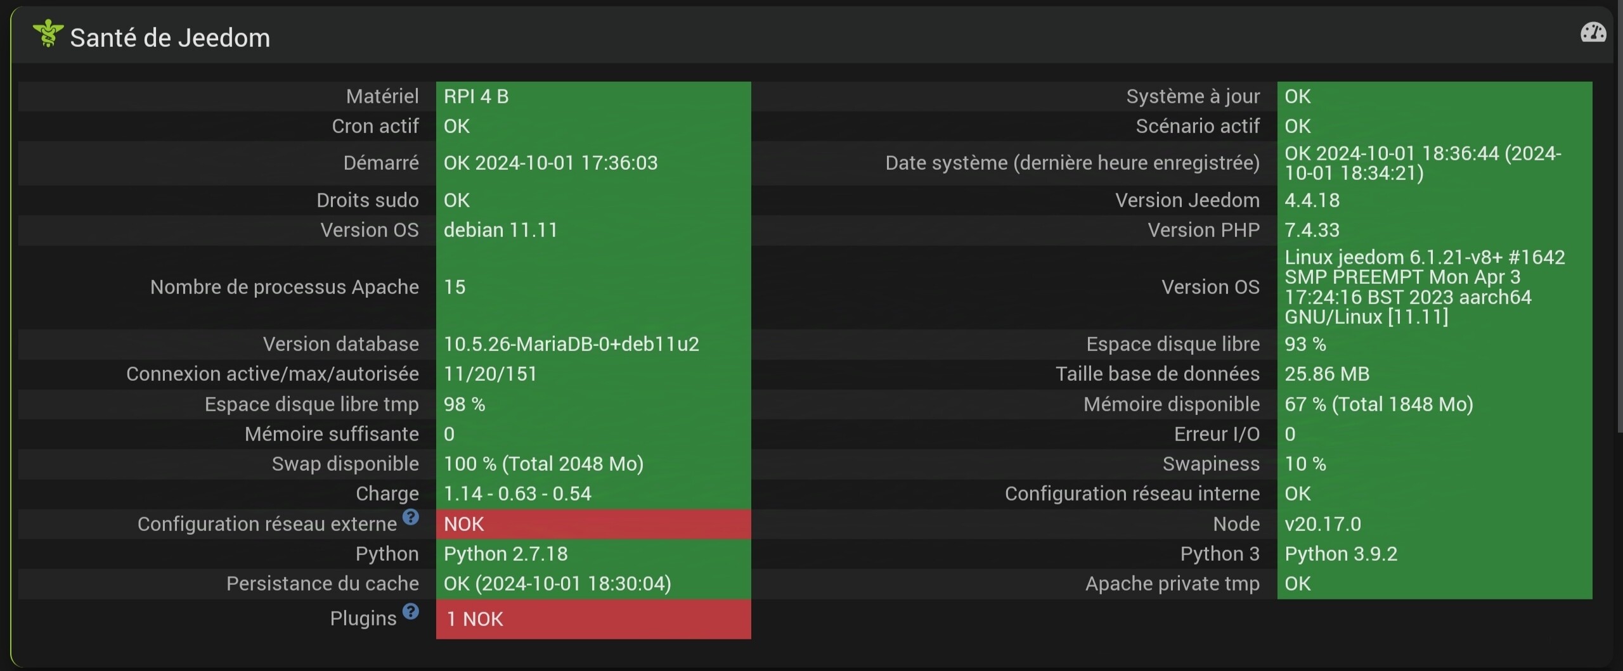1623x671 pixels.
Task: Click the "Persistance du cache" OK value
Action: pyautogui.click(x=557, y=584)
